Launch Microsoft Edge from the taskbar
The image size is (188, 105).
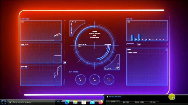tap(67, 102)
